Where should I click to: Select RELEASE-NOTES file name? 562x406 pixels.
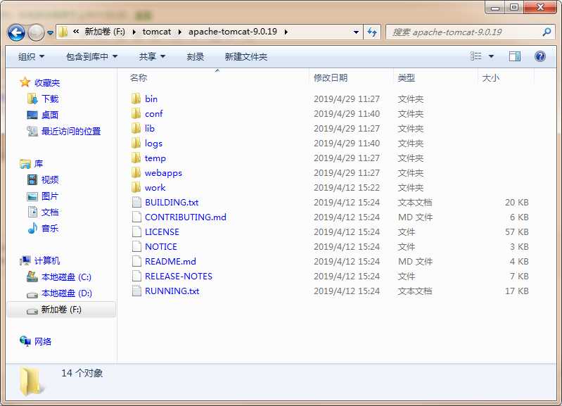pos(179,276)
